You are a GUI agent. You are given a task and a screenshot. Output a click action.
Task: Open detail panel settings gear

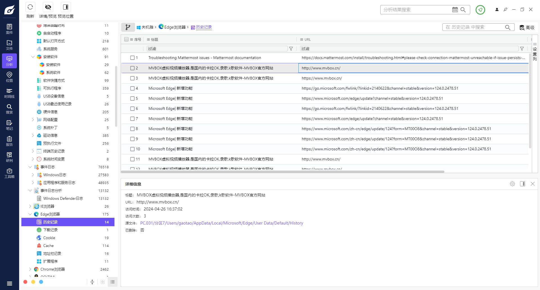[512, 184]
